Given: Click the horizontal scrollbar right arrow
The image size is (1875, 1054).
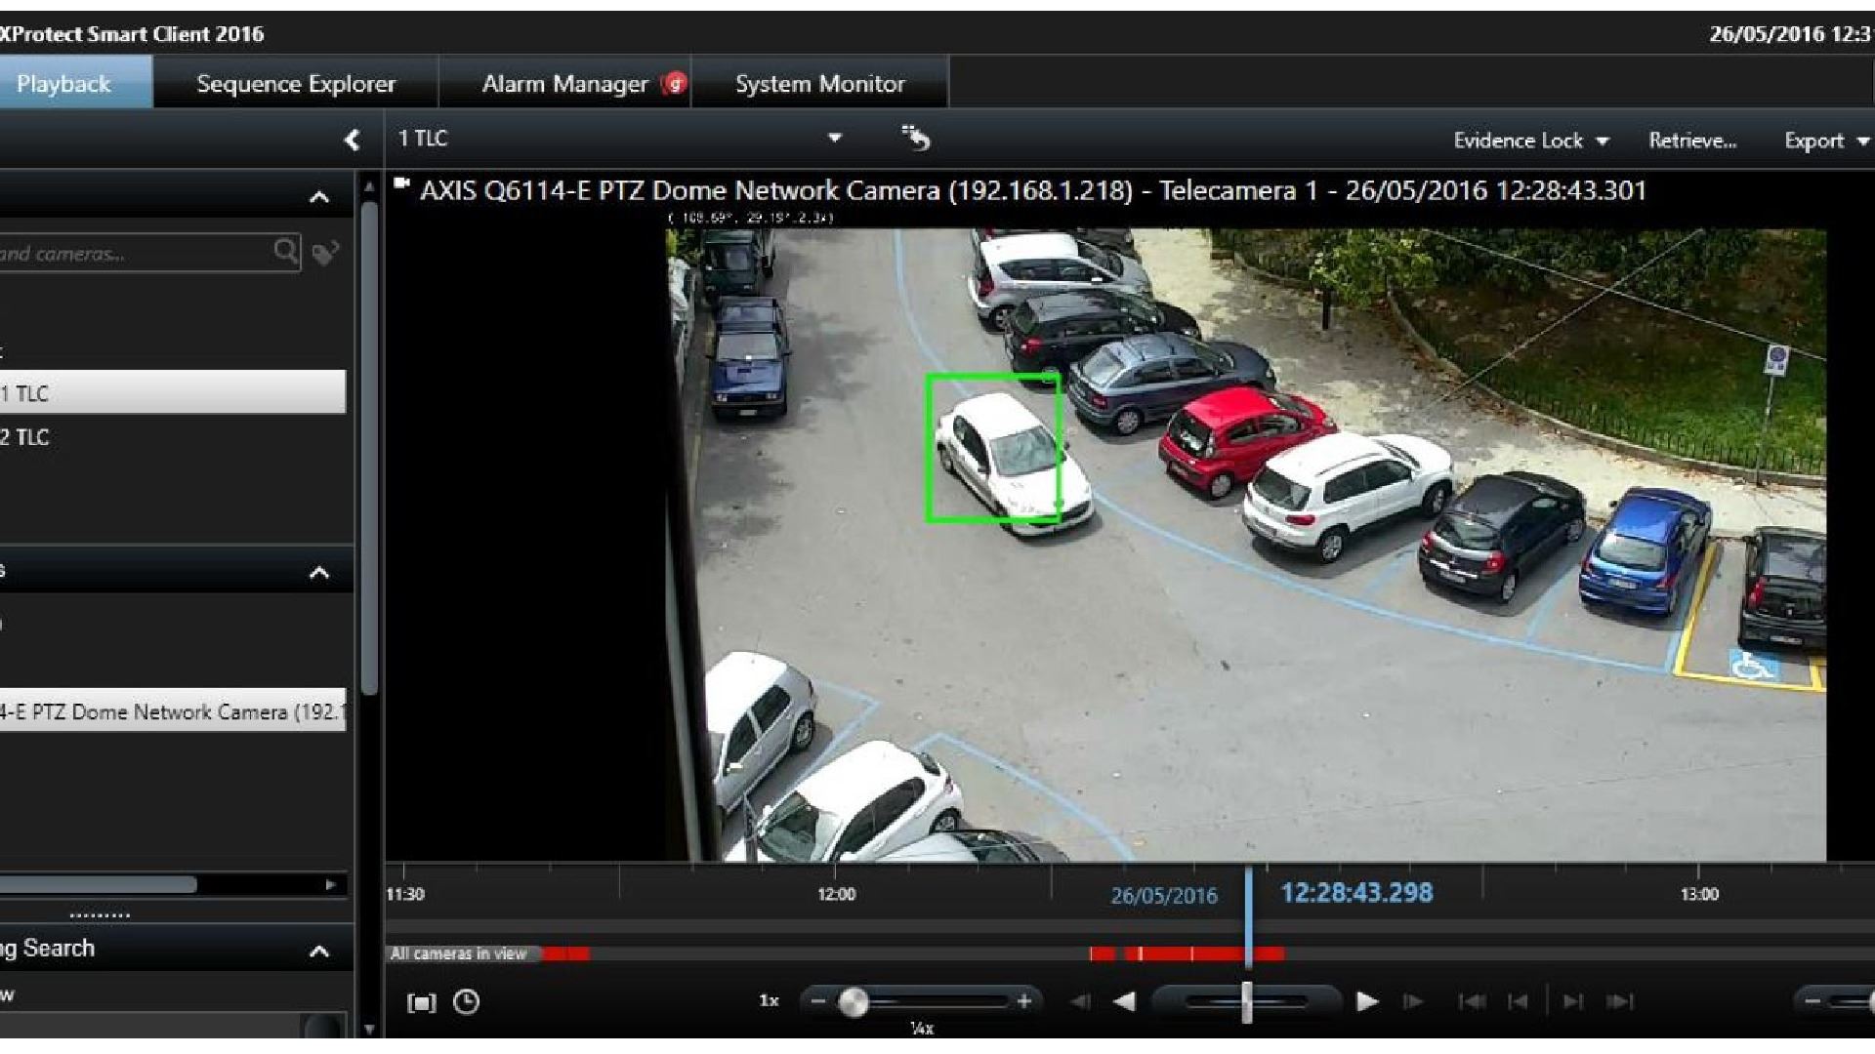Looking at the screenshot, I should point(331,884).
